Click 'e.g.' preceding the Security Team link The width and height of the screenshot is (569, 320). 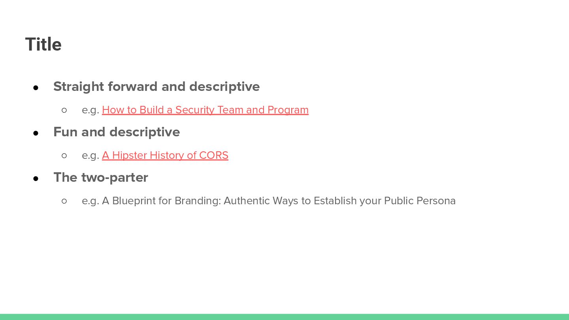[90, 110]
